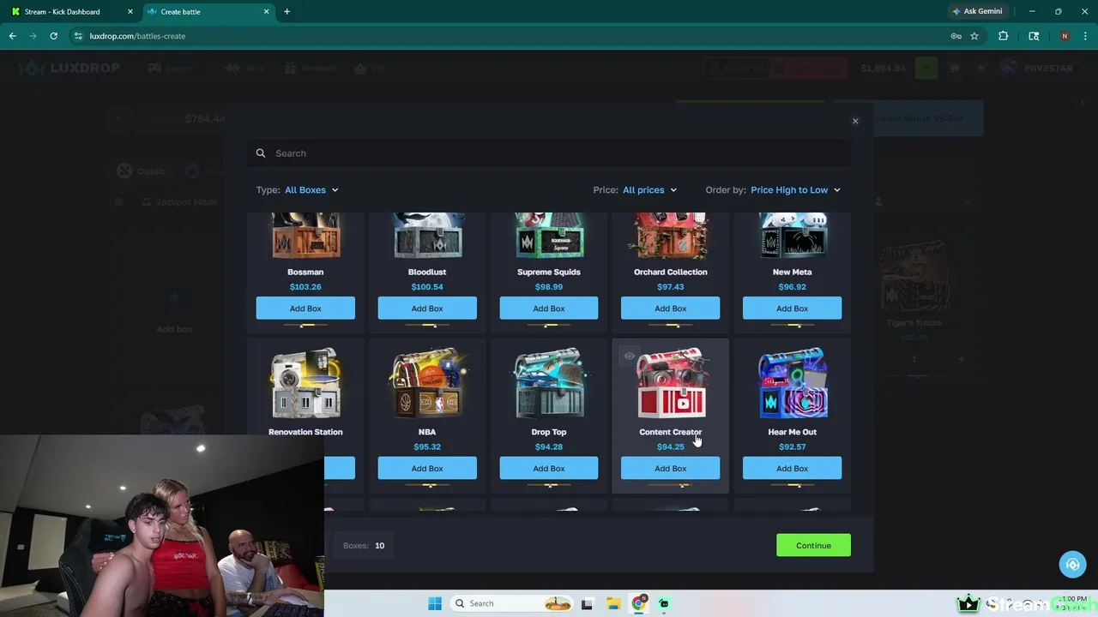Click the NBA box image
Viewport: 1098px width, 617px height.
point(427,383)
